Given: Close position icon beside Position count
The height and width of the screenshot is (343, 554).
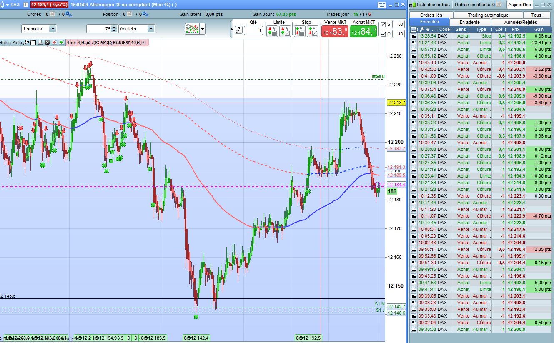Looking at the screenshot, I should coord(129,14).
